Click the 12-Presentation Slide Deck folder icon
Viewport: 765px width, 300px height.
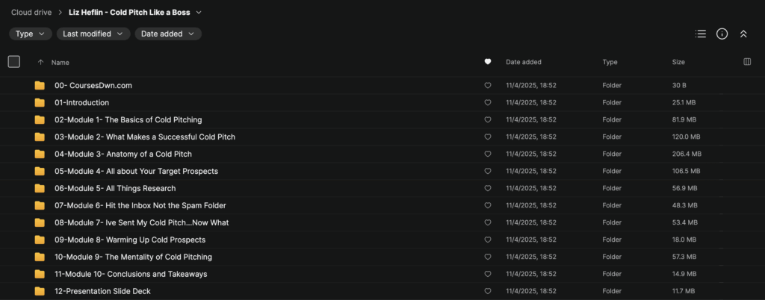tap(40, 291)
